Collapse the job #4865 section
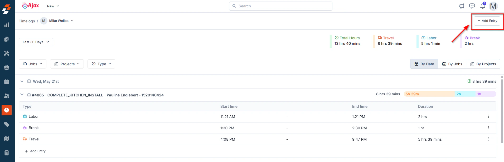Image resolution: width=504 pixels, height=162 pixels. (22, 95)
